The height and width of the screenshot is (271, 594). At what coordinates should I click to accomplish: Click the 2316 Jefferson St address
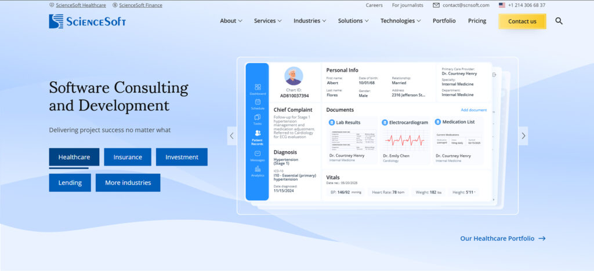click(408, 95)
